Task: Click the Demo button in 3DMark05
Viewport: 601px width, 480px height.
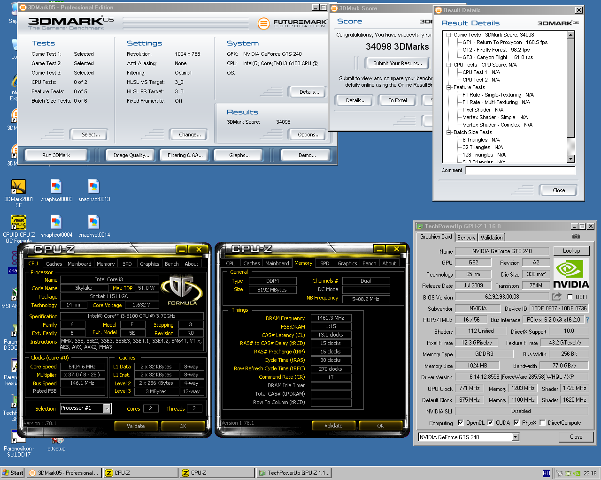Action: click(x=307, y=155)
